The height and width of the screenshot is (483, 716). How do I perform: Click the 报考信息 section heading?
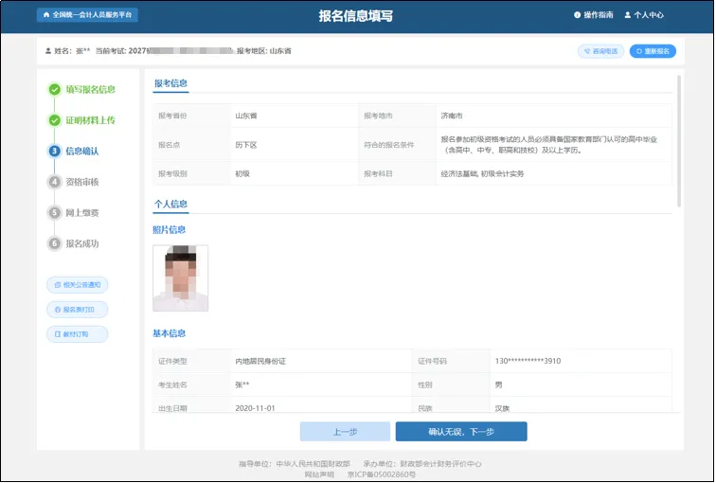[x=170, y=83]
